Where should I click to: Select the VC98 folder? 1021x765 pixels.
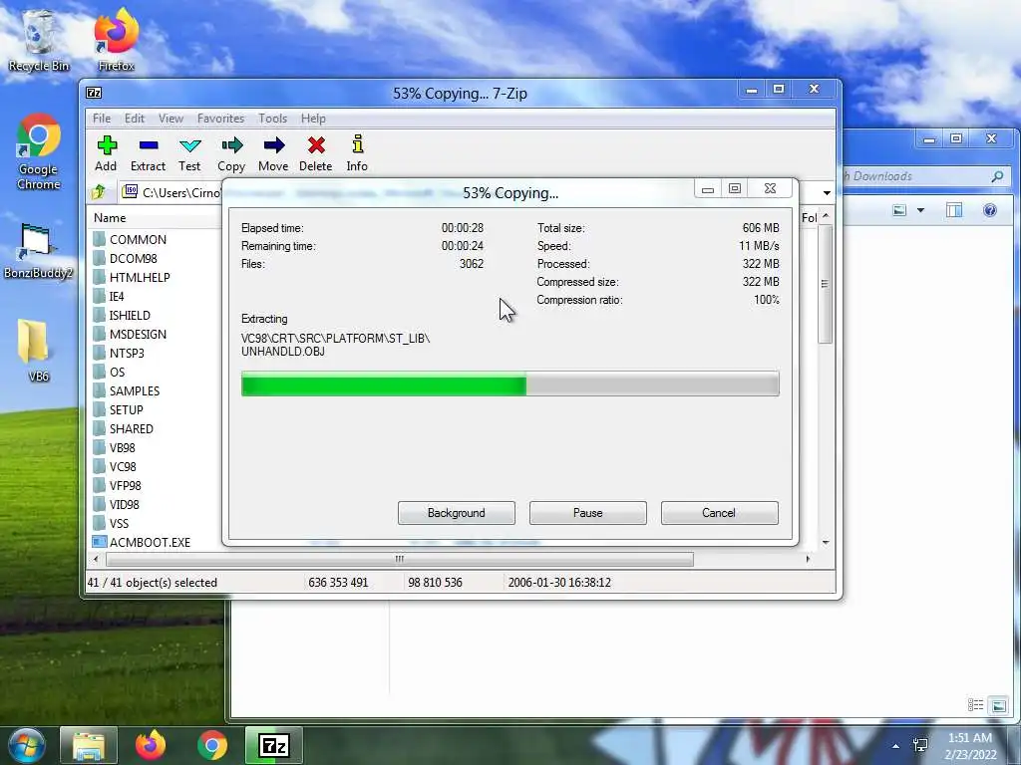(115, 466)
